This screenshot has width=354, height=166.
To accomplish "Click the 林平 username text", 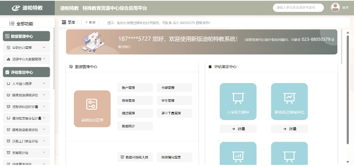I will click(x=345, y=8).
